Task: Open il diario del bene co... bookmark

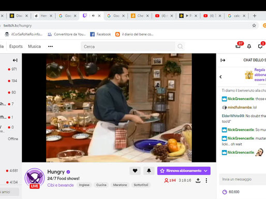Action: pos(134,35)
